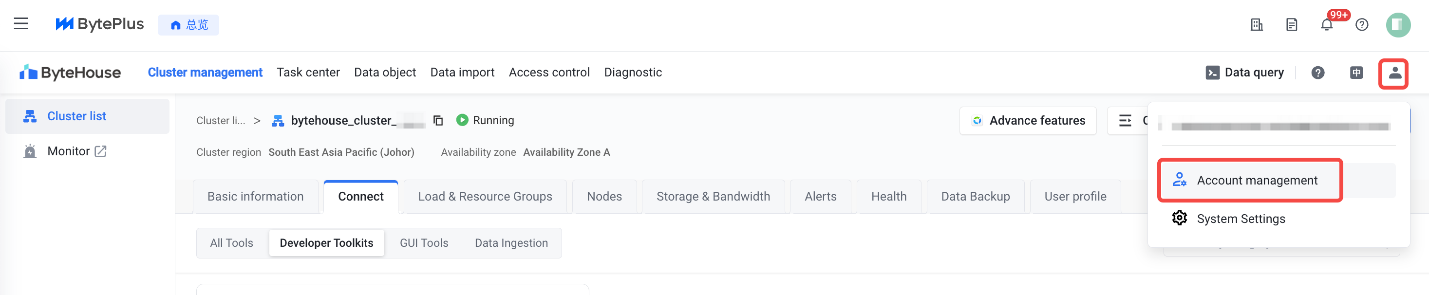The width and height of the screenshot is (1429, 295).
Task: Open Data query console
Action: [1245, 73]
